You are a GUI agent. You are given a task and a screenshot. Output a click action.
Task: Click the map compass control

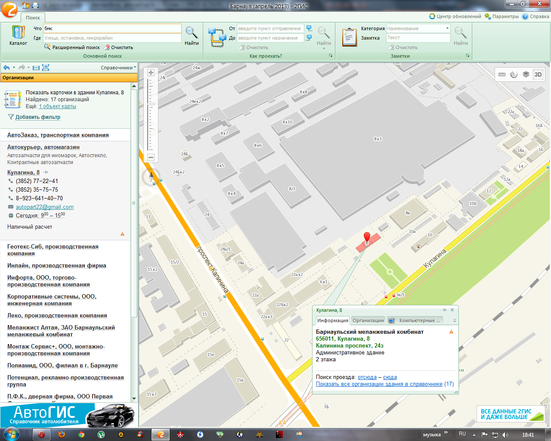tap(151, 177)
